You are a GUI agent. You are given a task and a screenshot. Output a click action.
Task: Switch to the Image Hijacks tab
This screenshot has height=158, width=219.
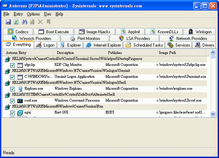click(x=95, y=32)
